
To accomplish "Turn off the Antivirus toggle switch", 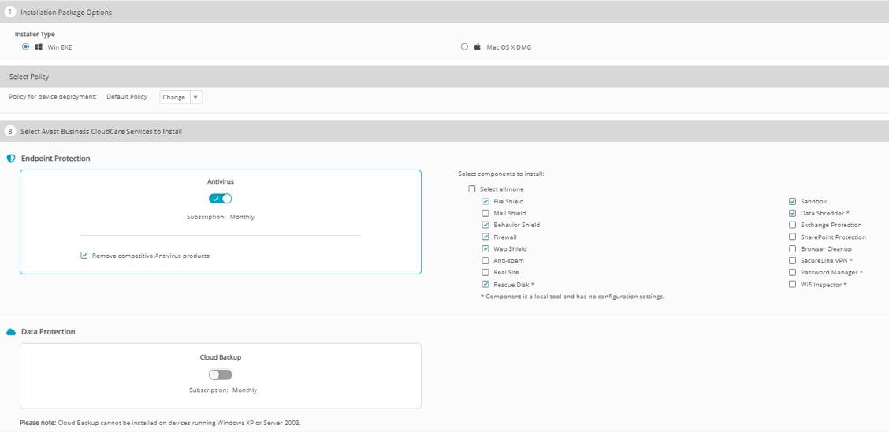I will pyautogui.click(x=221, y=199).
